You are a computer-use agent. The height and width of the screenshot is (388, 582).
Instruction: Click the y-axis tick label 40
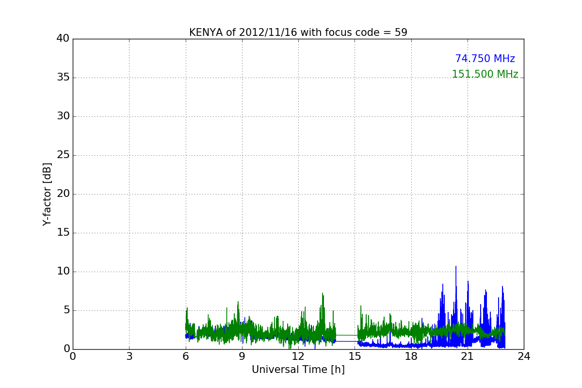[63, 39]
